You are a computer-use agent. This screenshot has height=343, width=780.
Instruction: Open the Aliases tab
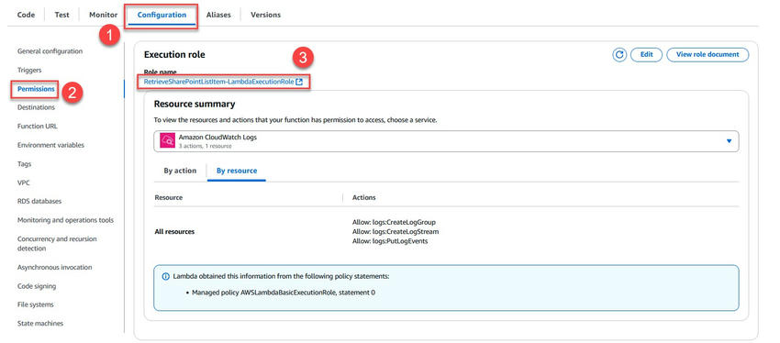(218, 15)
